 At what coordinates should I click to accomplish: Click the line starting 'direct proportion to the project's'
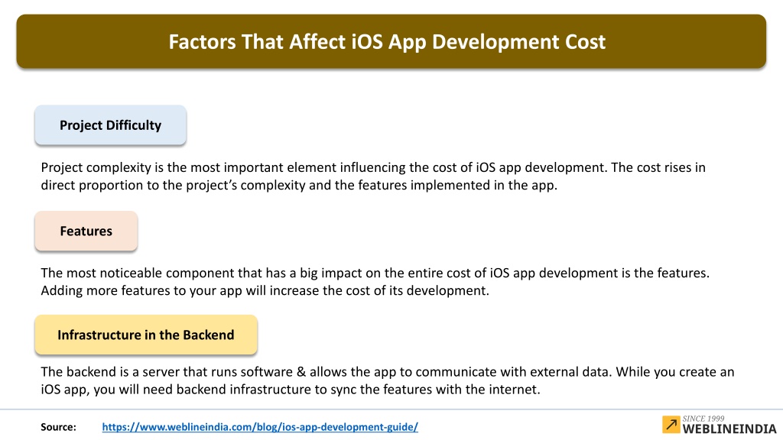[x=299, y=185]
